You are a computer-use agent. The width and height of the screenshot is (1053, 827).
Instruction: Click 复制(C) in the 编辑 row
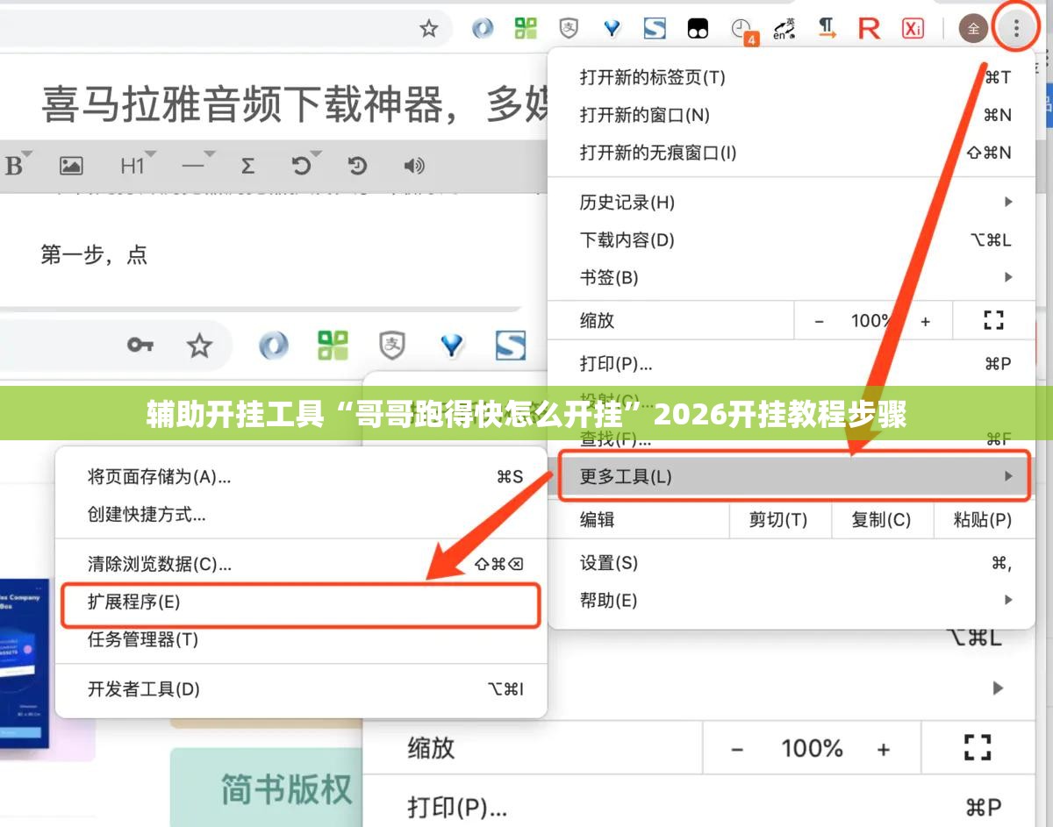click(881, 520)
